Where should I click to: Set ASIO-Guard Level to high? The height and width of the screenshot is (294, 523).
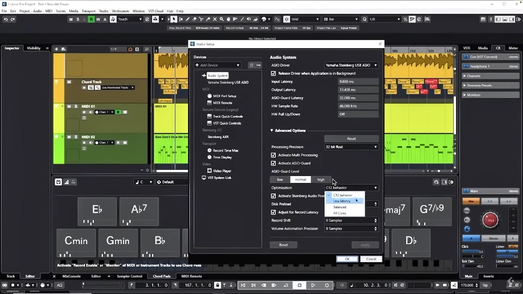coord(321,179)
